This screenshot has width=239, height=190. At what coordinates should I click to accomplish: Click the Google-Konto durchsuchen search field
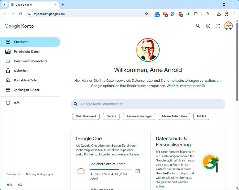click(148, 104)
